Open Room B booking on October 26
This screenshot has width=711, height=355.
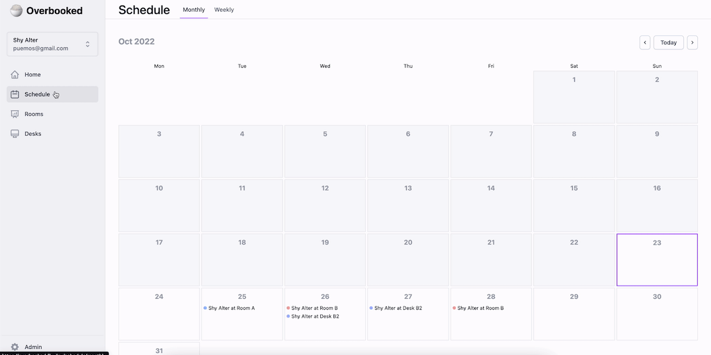tap(315, 308)
